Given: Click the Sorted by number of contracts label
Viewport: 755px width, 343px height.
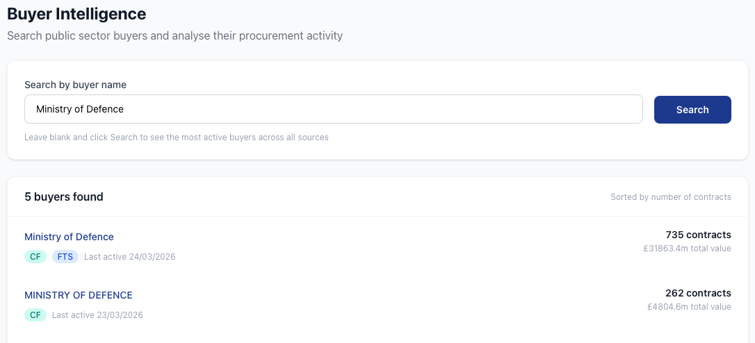Looking at the screenshot, I should point(670,197).
